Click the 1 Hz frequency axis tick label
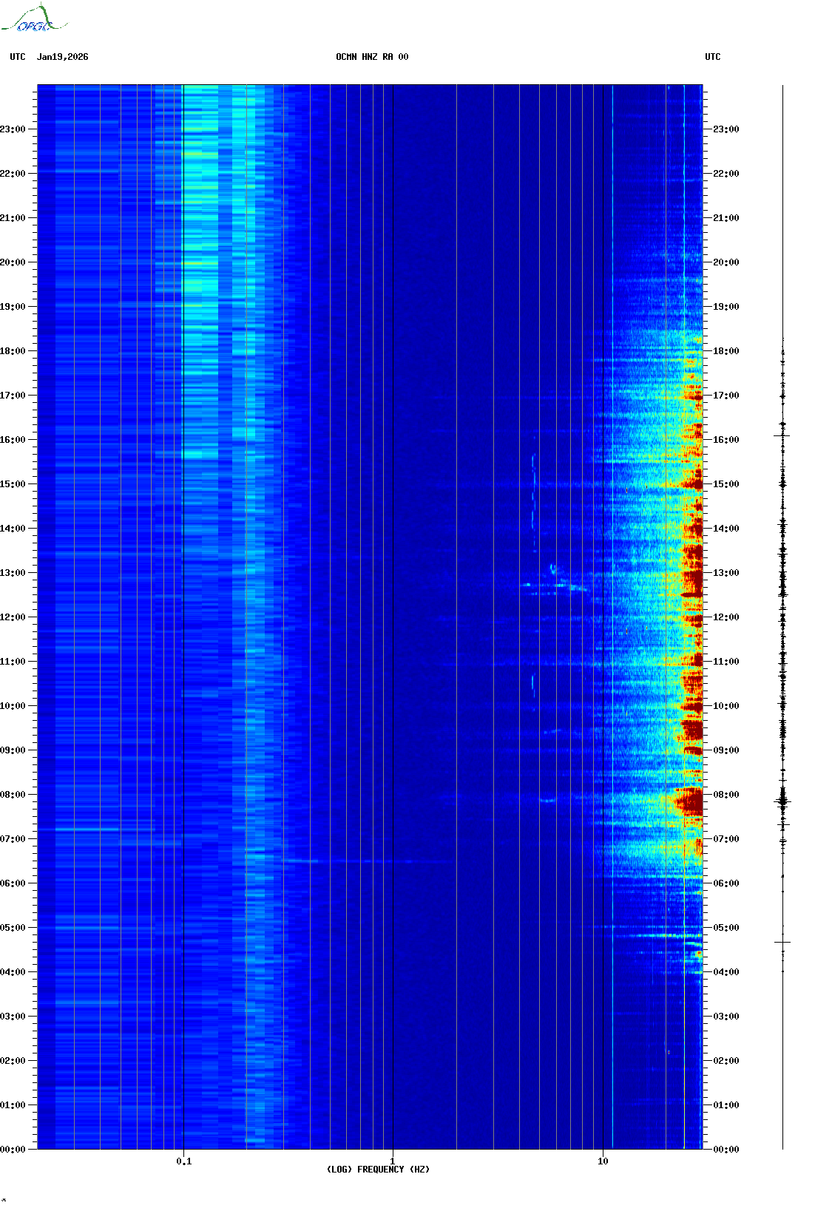This screenshot has height=1208, width=815. point(392,1161)
